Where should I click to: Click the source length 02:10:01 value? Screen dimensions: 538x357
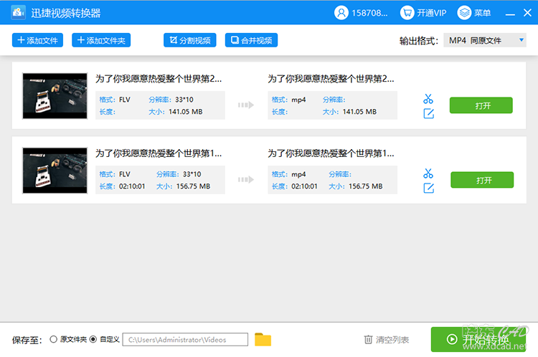(132, 186)
